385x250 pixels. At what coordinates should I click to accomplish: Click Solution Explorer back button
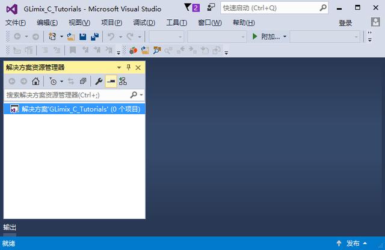12,81
